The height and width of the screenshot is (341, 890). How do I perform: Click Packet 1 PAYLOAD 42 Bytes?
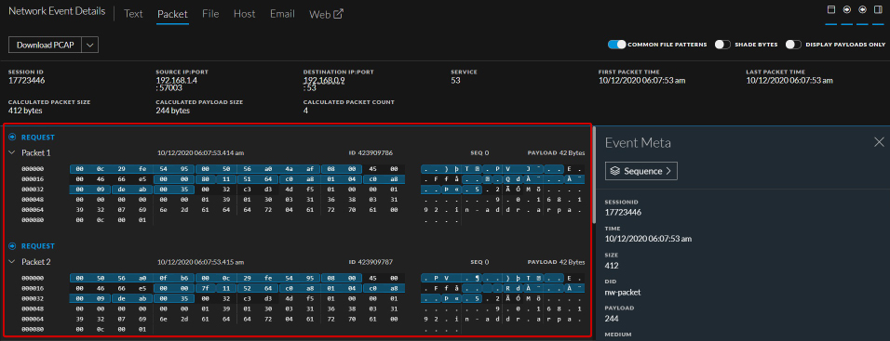coord(557,153)
